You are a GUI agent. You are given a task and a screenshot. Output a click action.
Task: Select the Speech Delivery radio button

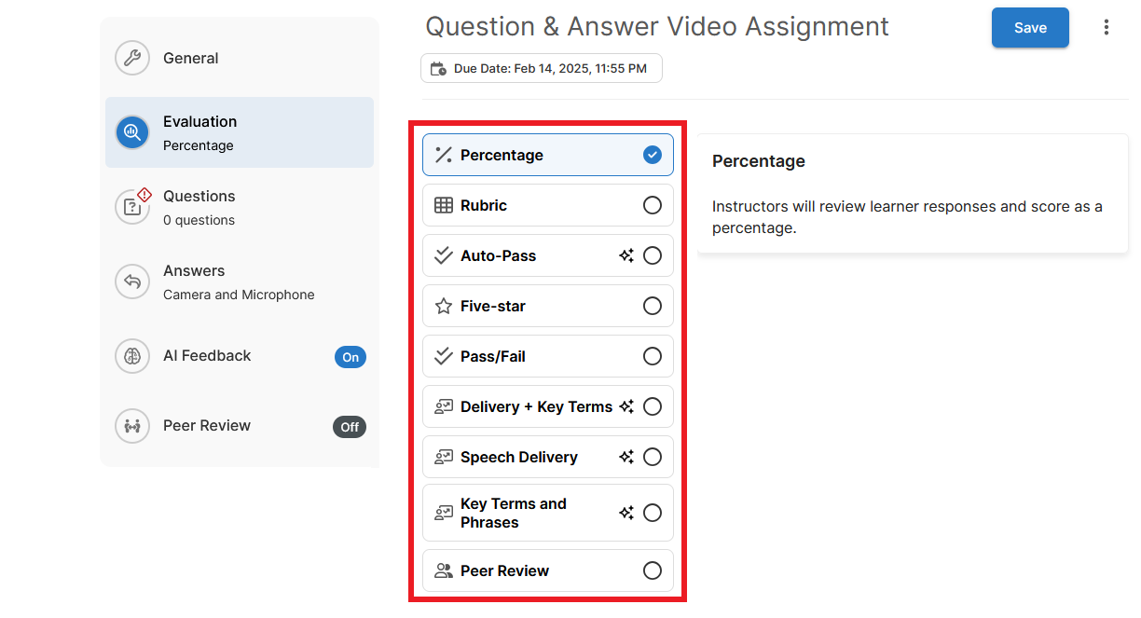click(653, 457)
